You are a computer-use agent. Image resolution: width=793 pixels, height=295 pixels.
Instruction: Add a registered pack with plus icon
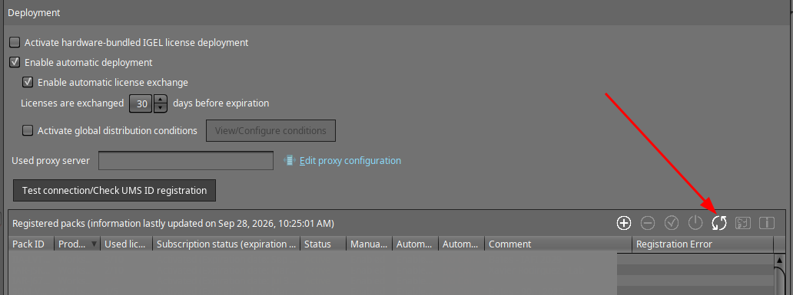pyautogui.click(x=624, y=223)
